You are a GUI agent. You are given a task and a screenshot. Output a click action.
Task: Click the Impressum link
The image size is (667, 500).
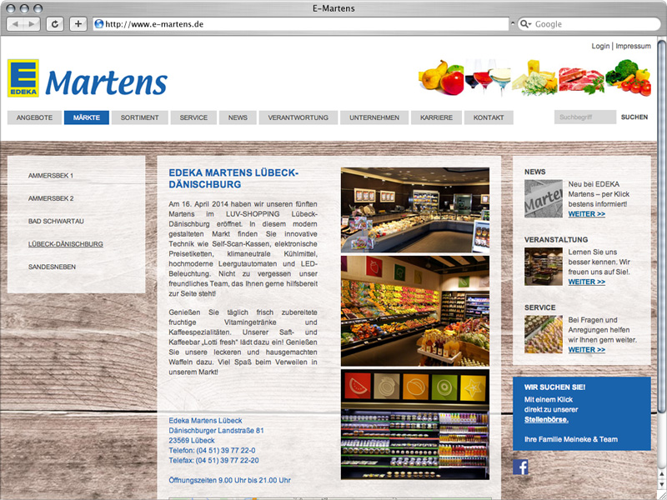[633, 46]
